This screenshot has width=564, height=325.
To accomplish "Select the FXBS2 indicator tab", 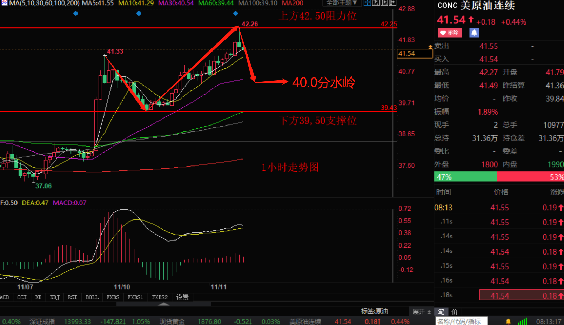I will 160,297.
